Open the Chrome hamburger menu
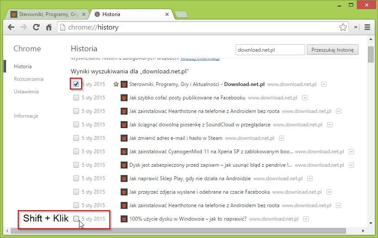378x238 pixels. pyautogui.click(x=367, y=27)
